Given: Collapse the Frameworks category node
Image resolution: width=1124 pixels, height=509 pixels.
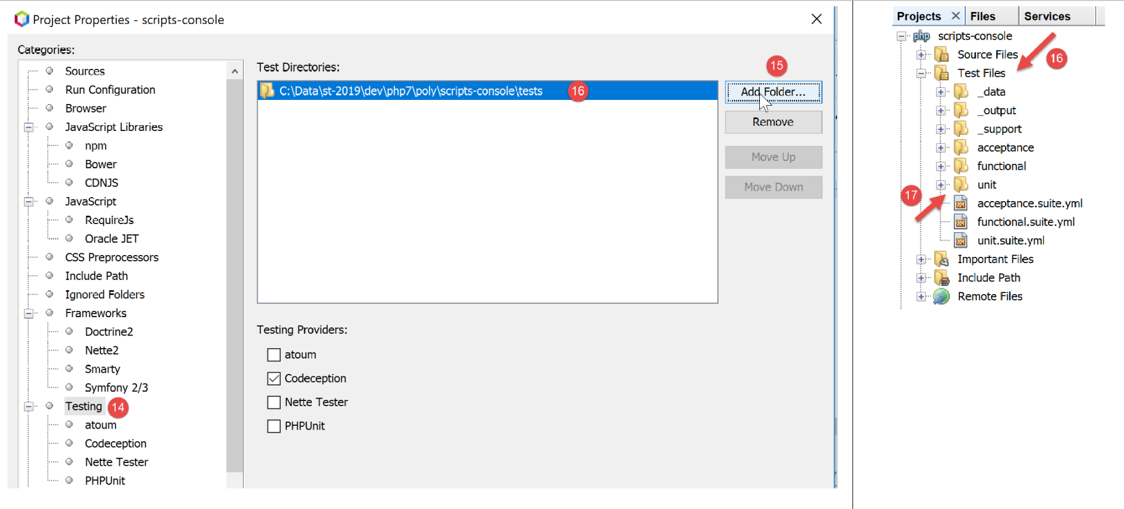Looking at the screenshot, I should coord(28,314).
